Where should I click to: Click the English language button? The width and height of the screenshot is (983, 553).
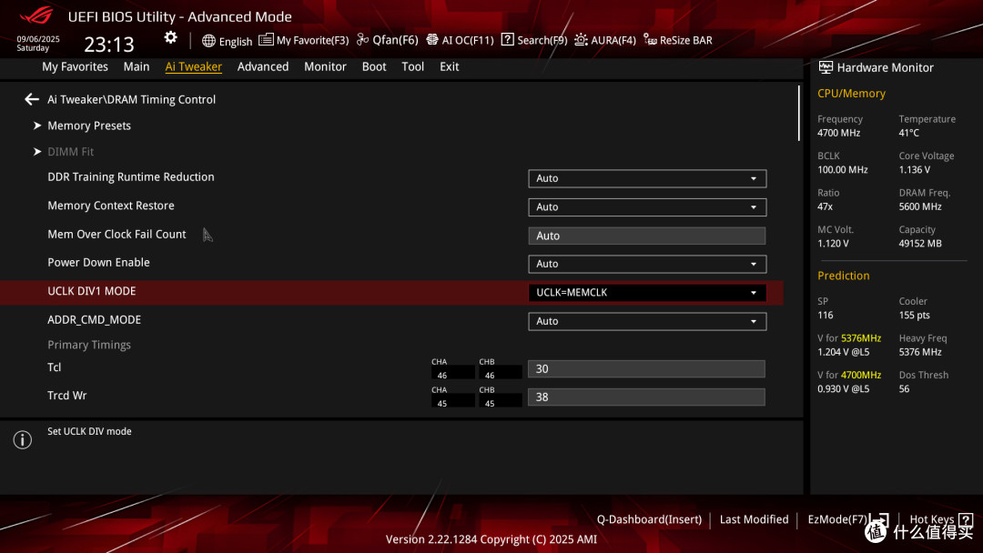pos(227,41)
